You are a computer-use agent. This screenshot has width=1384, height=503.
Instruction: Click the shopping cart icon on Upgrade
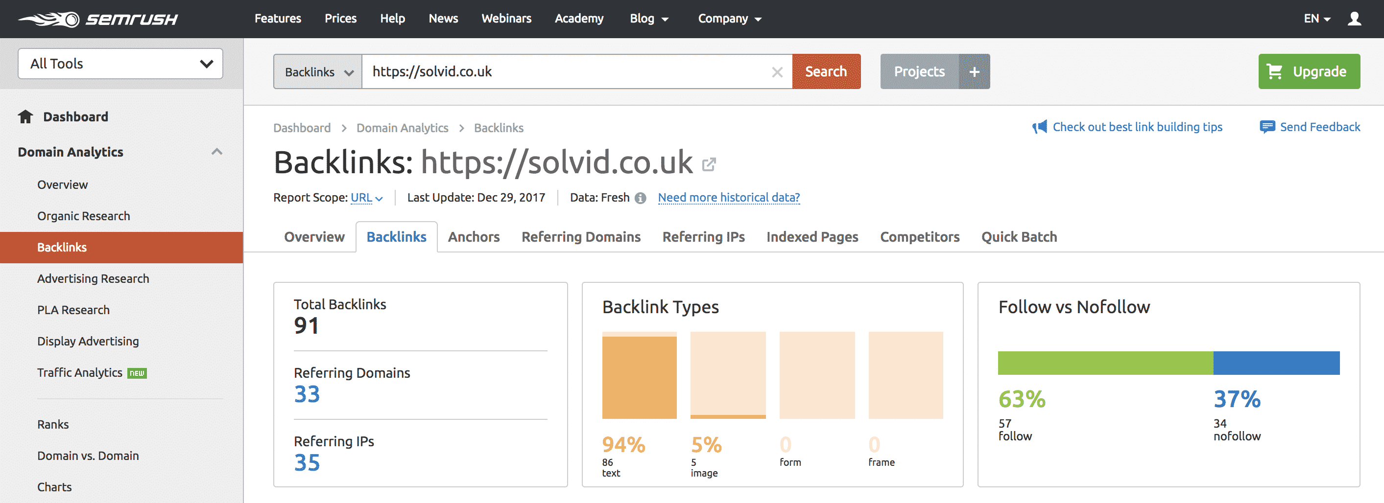pos(1274,71)
